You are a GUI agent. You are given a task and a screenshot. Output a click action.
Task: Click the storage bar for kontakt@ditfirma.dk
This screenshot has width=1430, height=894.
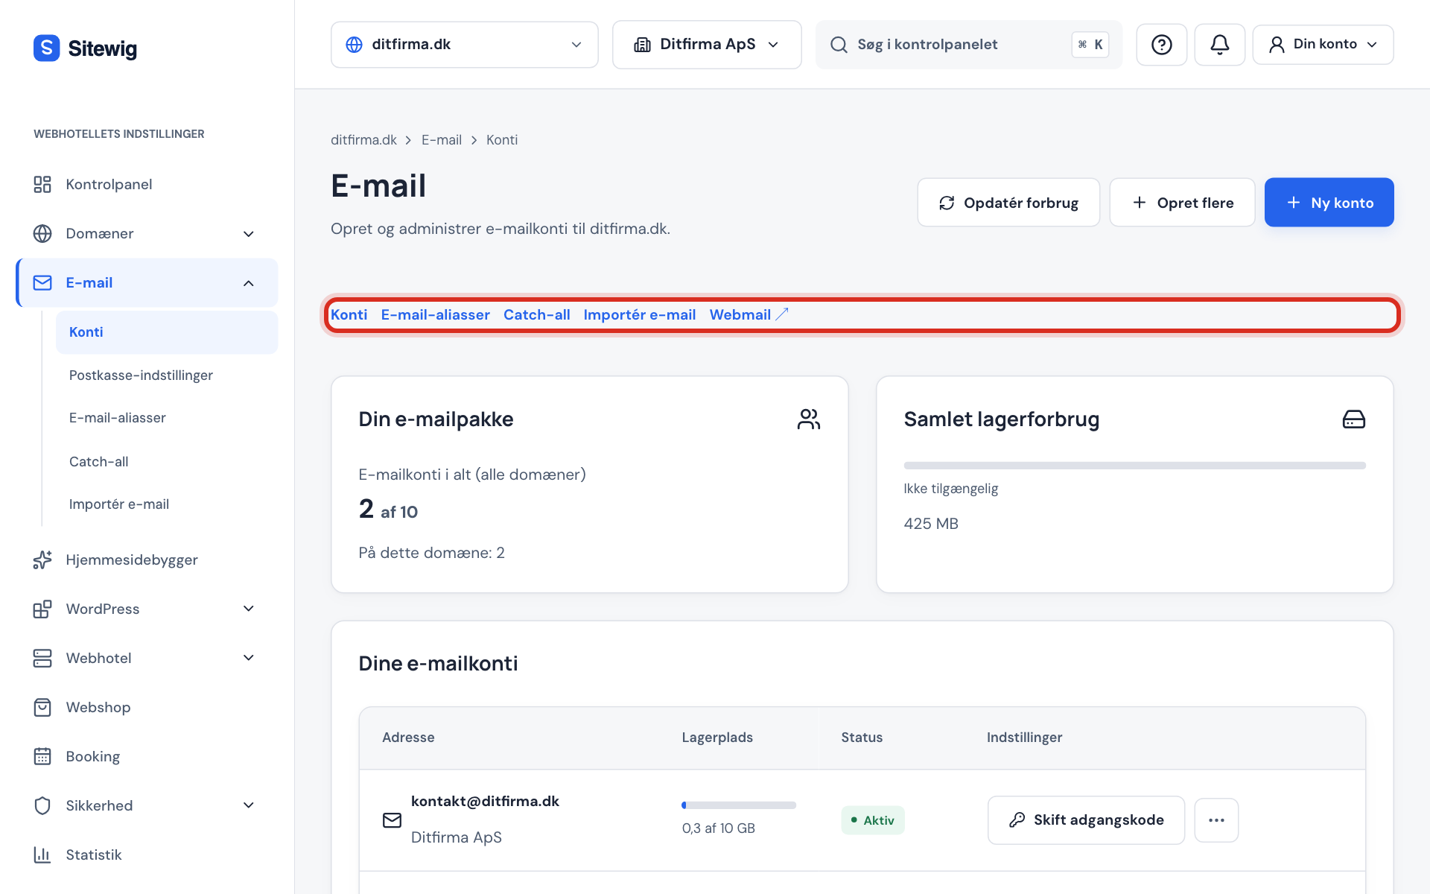[x=739, y=805]
